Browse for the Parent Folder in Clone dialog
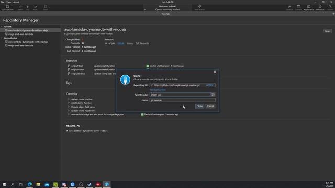The width and height of the screenshot is (335, 188). click(x=213, y=95)
